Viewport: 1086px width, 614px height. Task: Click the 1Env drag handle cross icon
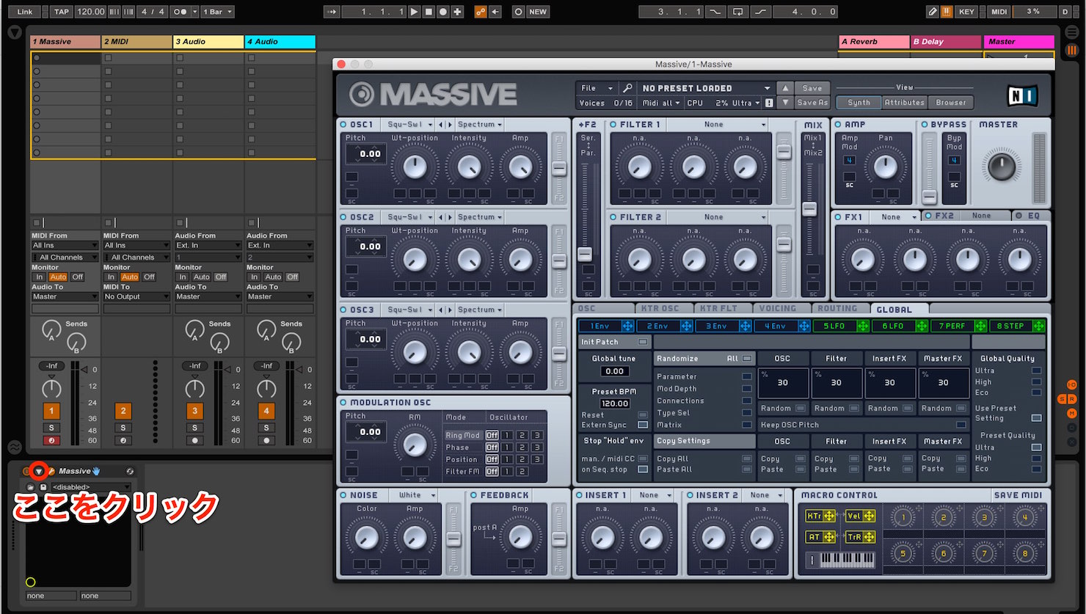point(628,326)
